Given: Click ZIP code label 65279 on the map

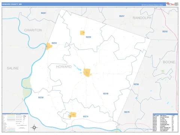Looking at the screenshot, I should click(x=127, y=112).
